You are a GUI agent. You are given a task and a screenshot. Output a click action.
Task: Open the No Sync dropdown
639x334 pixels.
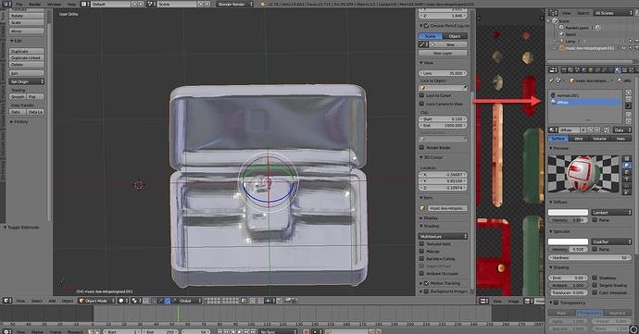coord(278,331)
